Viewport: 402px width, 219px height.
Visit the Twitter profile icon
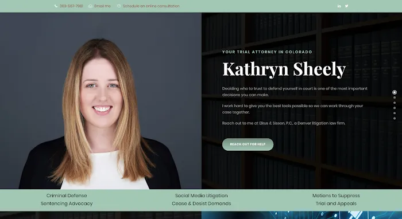click(347, 6)
